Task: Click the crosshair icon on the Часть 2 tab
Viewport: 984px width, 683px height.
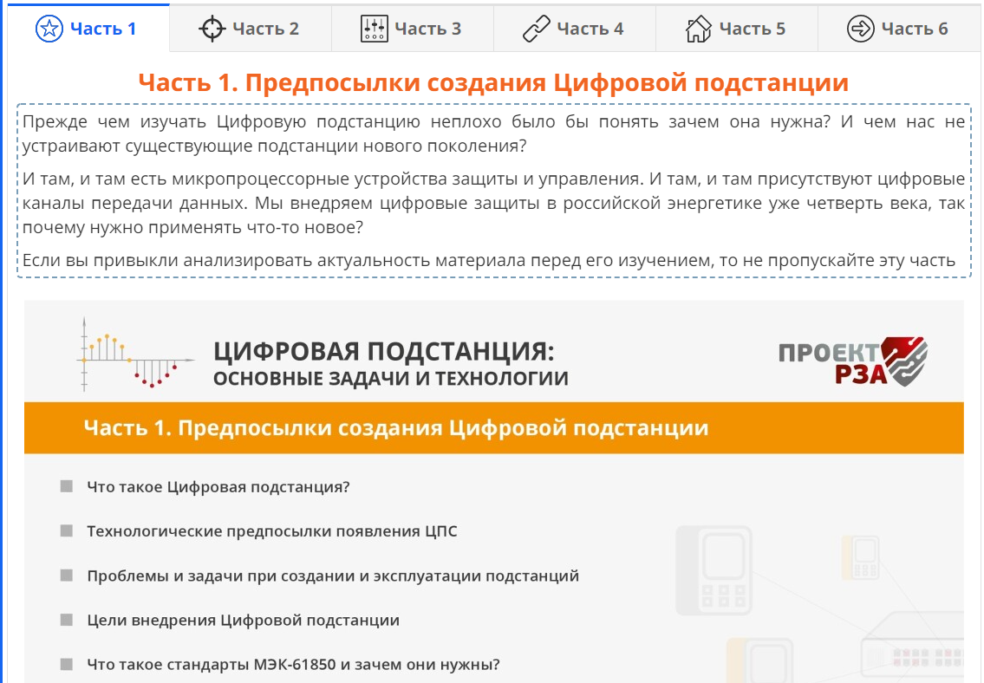Action: point(212,29)
